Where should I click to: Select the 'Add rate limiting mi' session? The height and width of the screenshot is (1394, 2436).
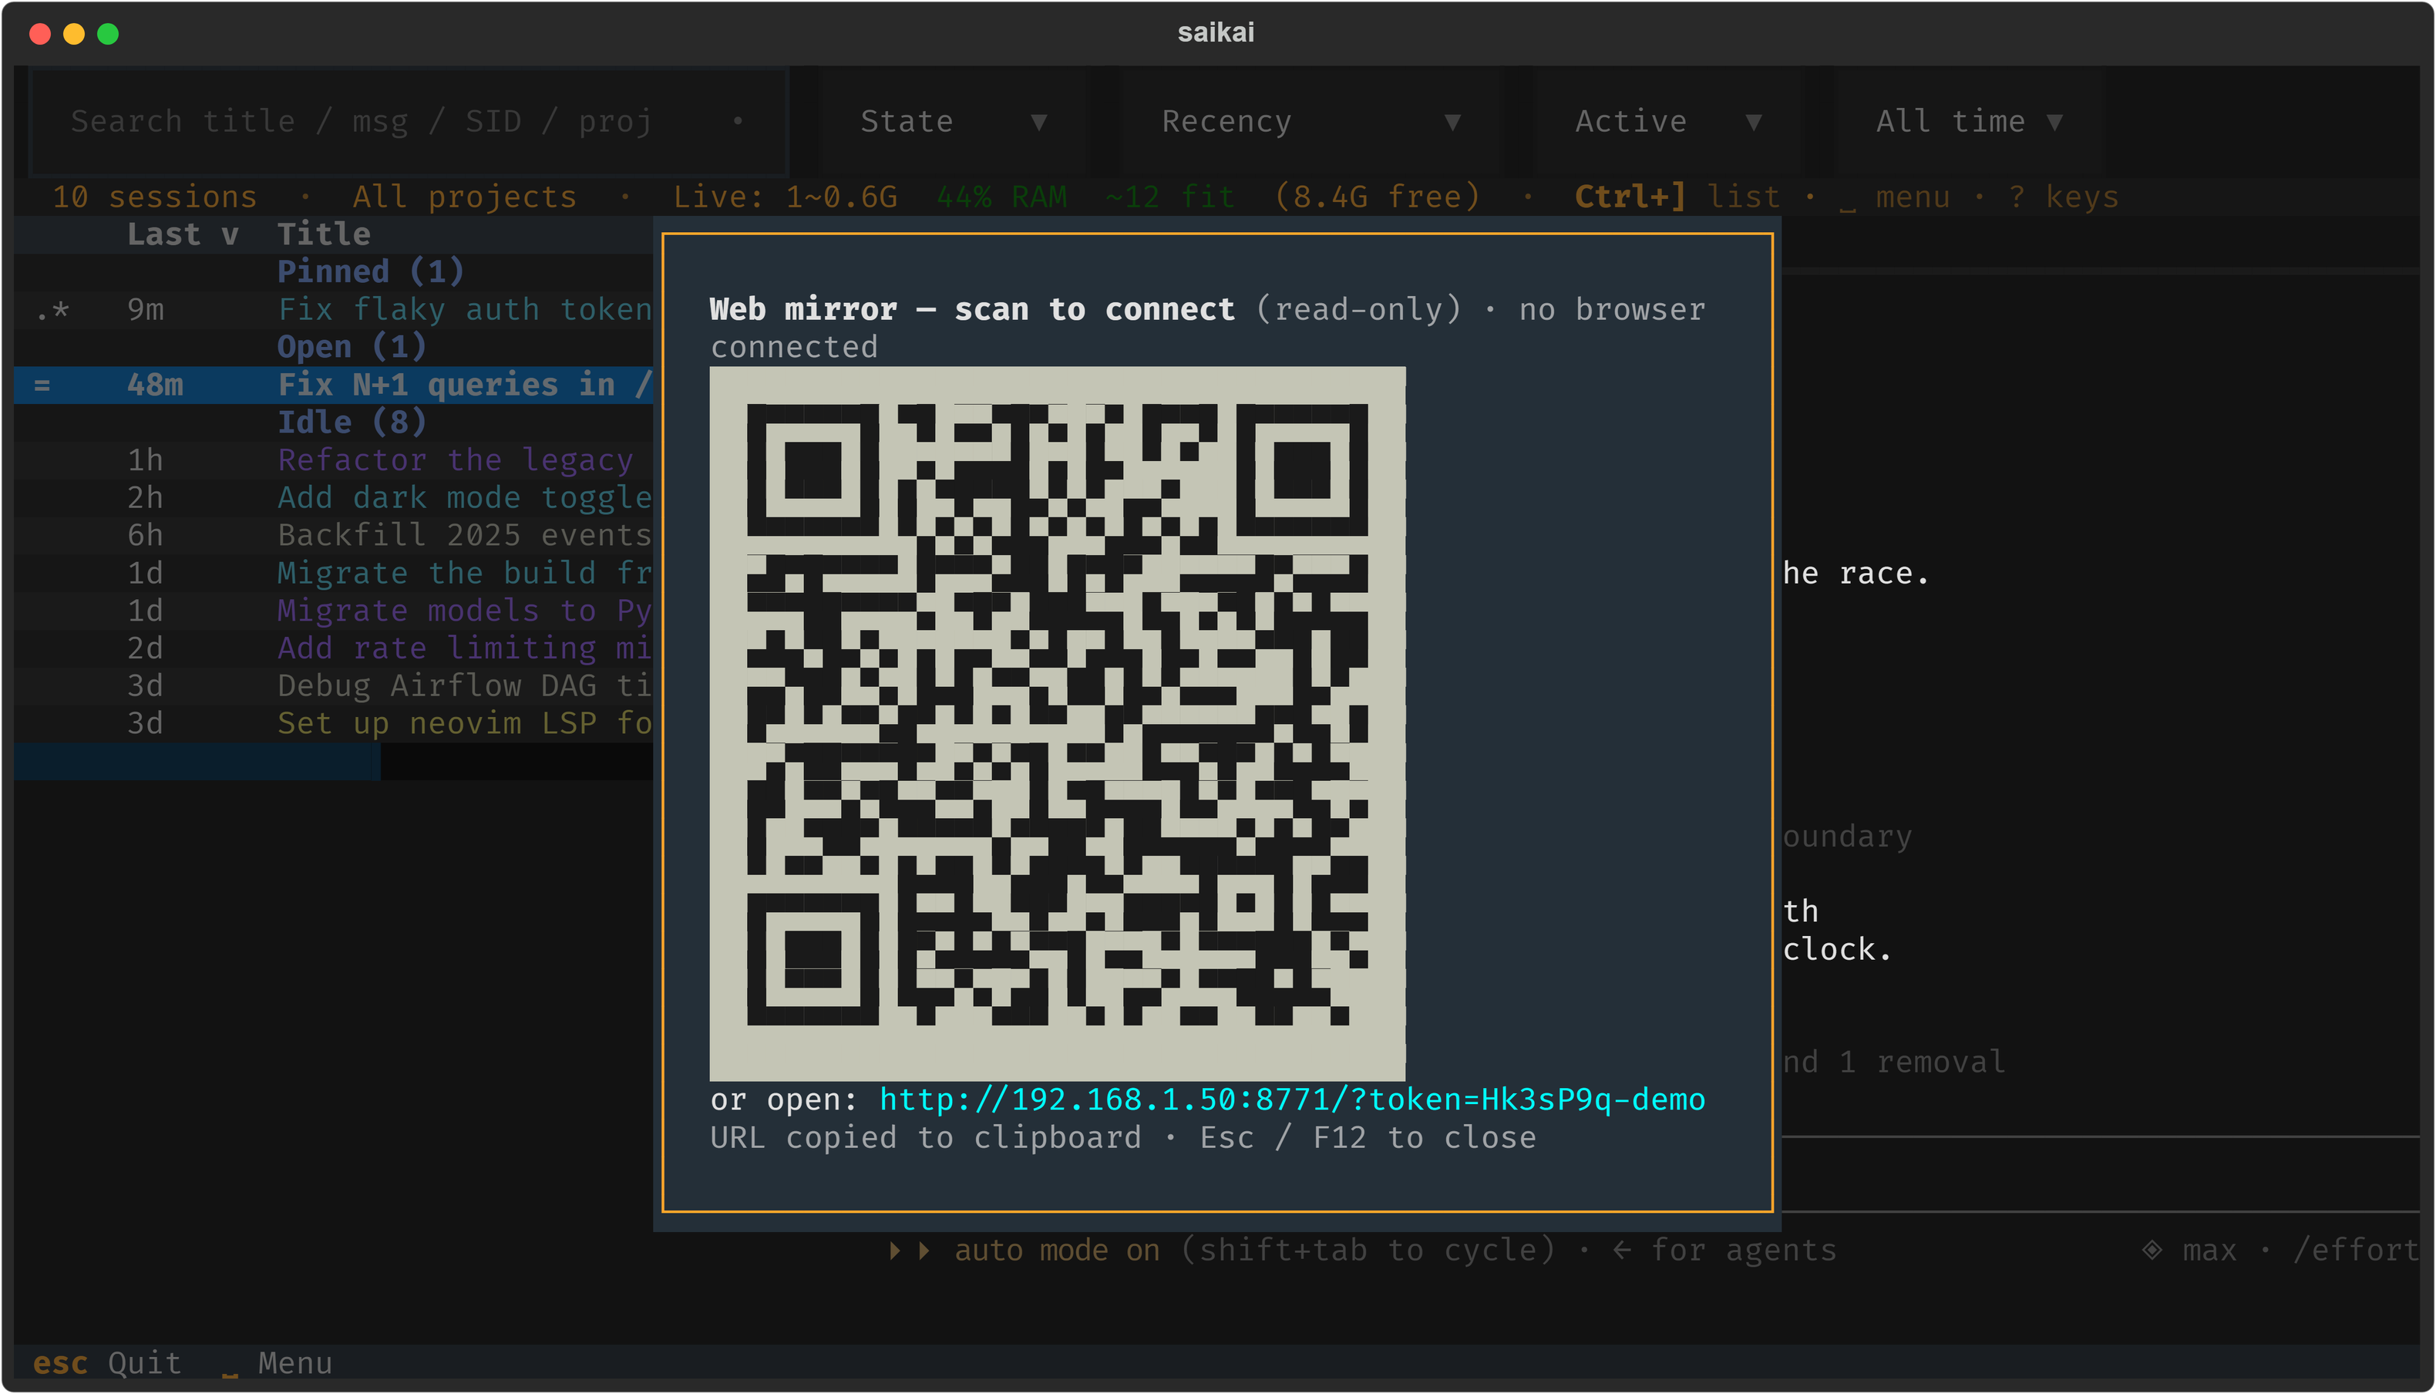(333, 648)
